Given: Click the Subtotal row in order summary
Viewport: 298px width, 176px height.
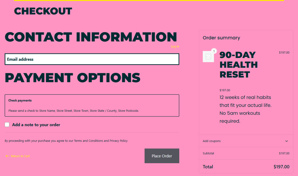Looking at the screenshot, I should [246, 153].
